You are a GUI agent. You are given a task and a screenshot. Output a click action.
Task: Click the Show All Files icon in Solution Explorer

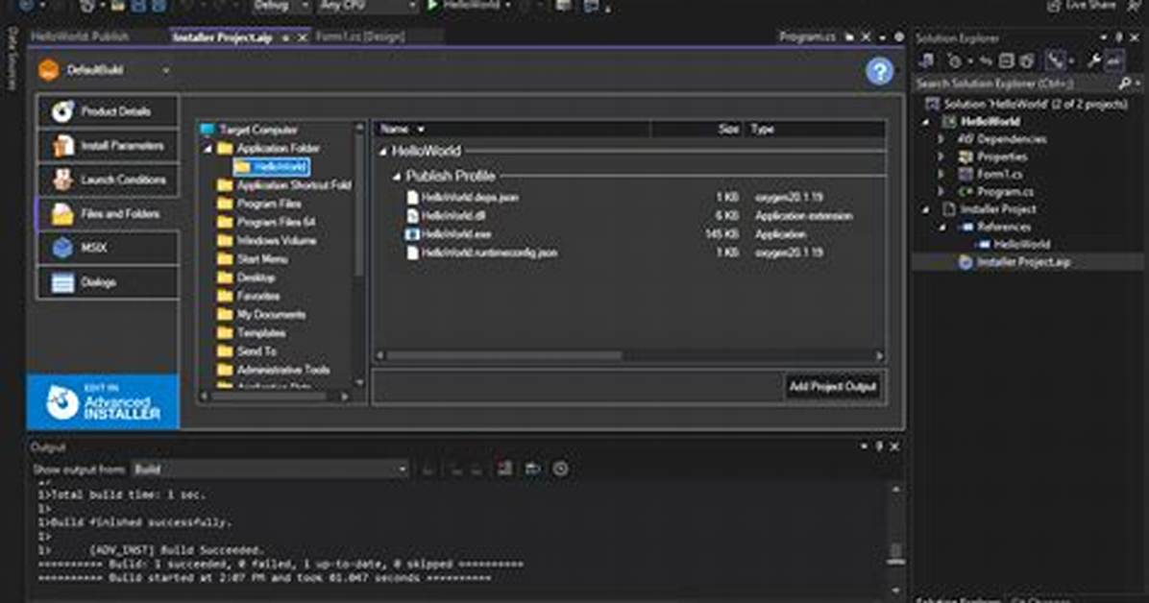click(1027, 60)
